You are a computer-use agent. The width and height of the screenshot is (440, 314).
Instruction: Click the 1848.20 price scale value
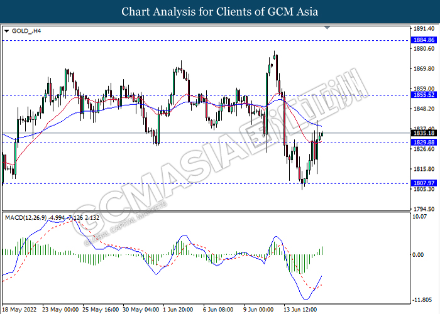click(424, 109)
